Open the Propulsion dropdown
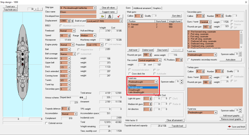 coord(102,45)
